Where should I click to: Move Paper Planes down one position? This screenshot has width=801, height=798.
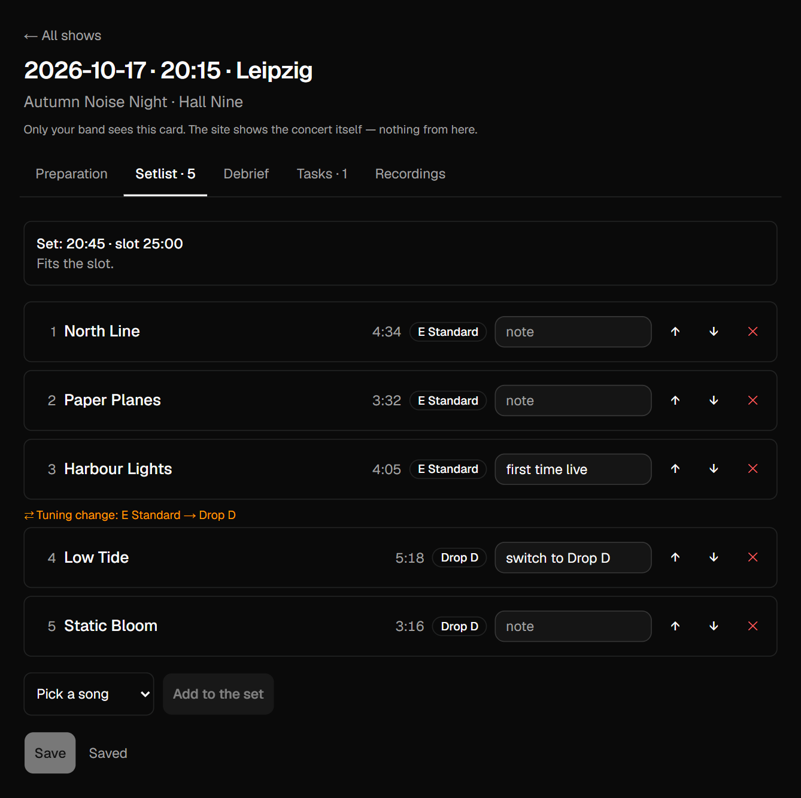(714, 400)
